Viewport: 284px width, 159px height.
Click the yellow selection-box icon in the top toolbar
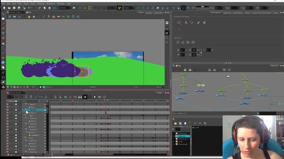[x=90, y=8]
